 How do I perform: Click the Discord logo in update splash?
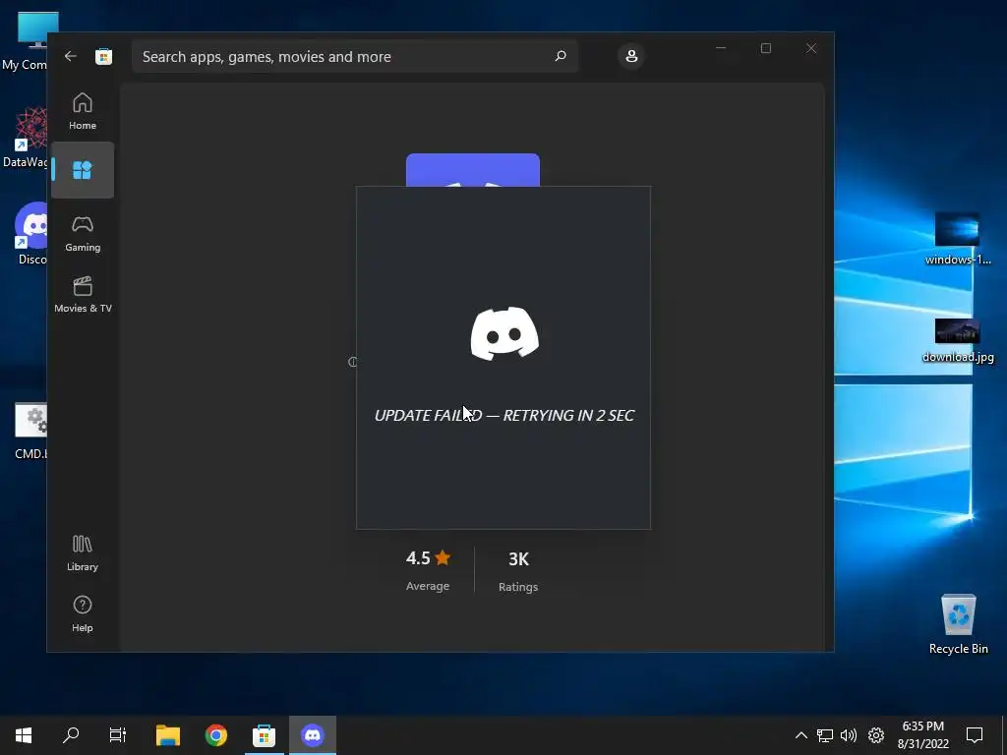click(x=504, y=333)
